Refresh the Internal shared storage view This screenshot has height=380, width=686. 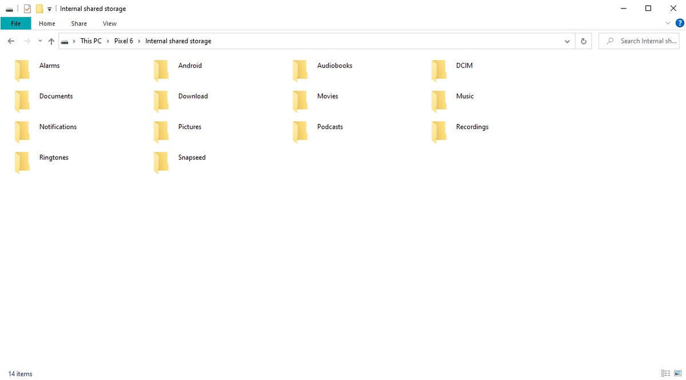[x=583, y=41]
